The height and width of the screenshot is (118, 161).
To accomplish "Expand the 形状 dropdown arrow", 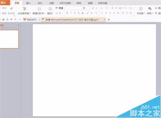I will point(152,13).
